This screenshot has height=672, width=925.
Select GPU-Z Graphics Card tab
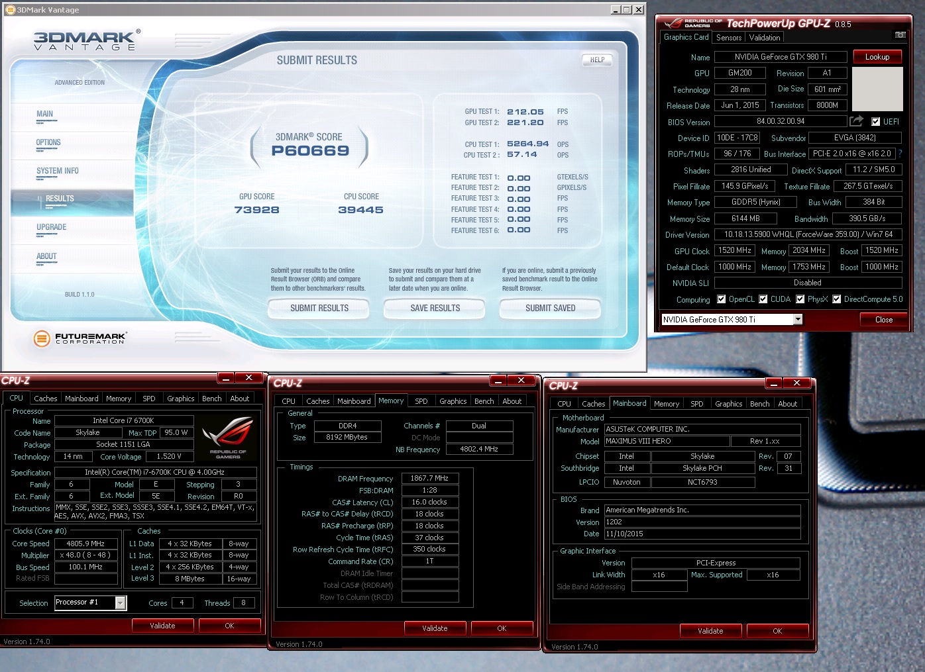pyautogui.click(x=686, y=37)
